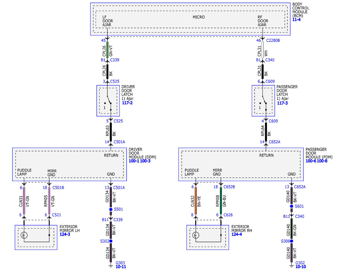Open Passenger Door Latch reference 117-3
The width and height of the screenshot is (352, 272).
pyautogui.click(x=282, y=103)
